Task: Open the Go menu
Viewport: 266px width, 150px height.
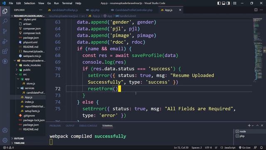Action: point(49,3)
